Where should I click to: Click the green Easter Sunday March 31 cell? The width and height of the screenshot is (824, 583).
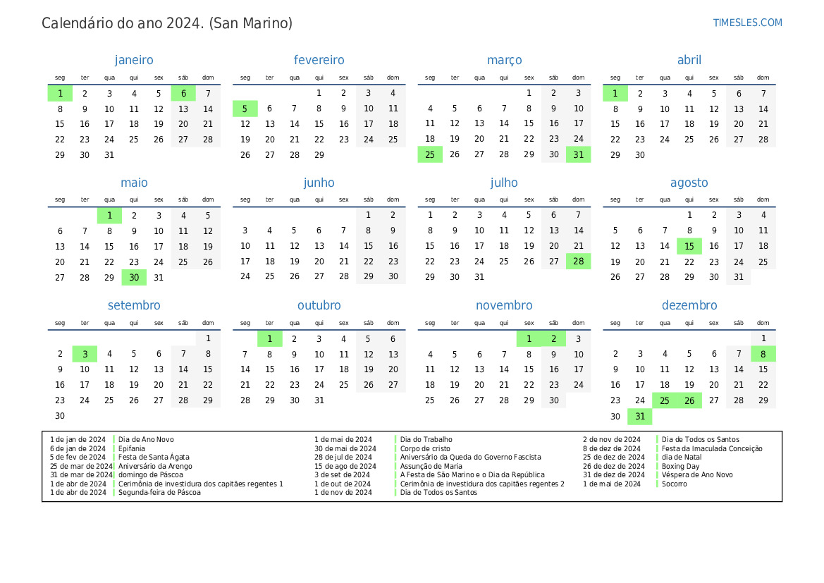coord(578,154)
